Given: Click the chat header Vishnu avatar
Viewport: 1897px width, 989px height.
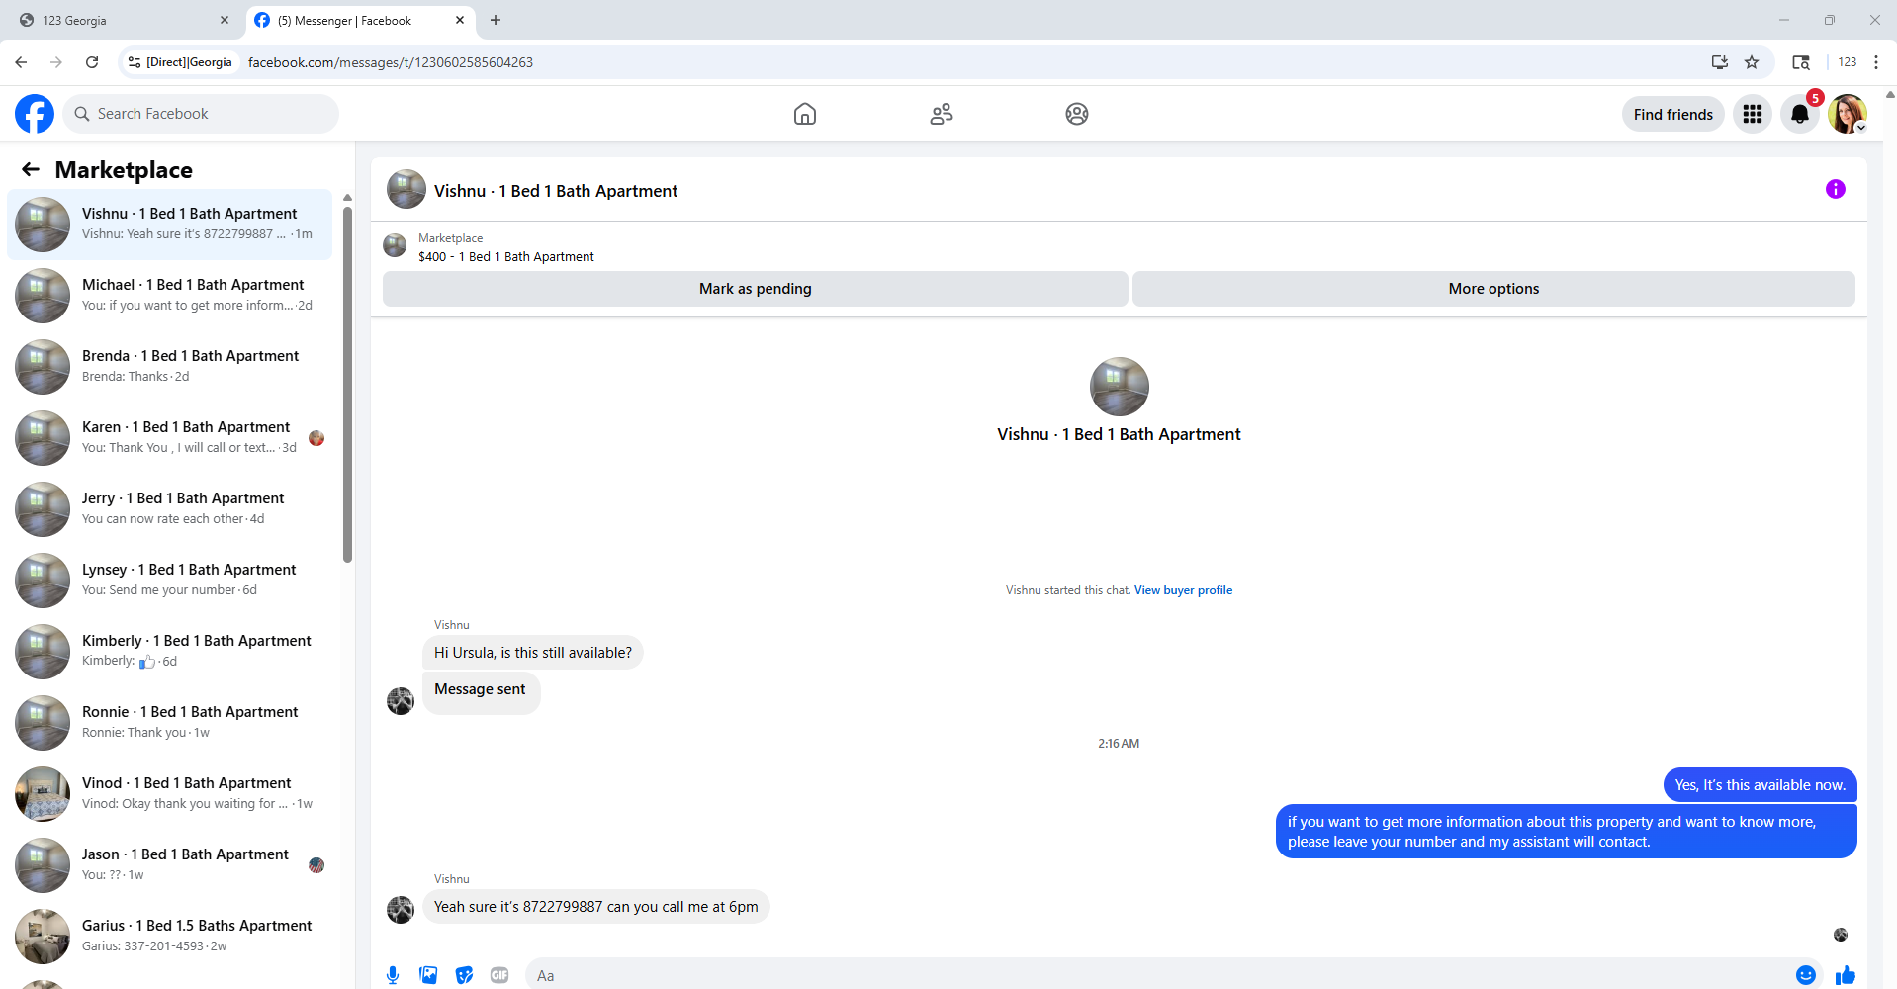Looking at the screenshot, I should pyautogui.click(x=406, y=189).
